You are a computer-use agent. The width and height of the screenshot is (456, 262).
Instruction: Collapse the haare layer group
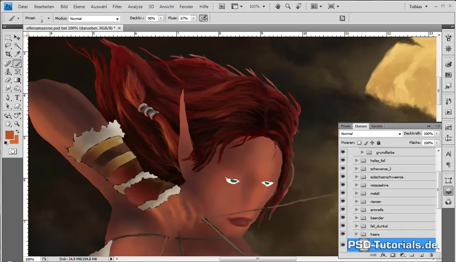coord(356,234)
